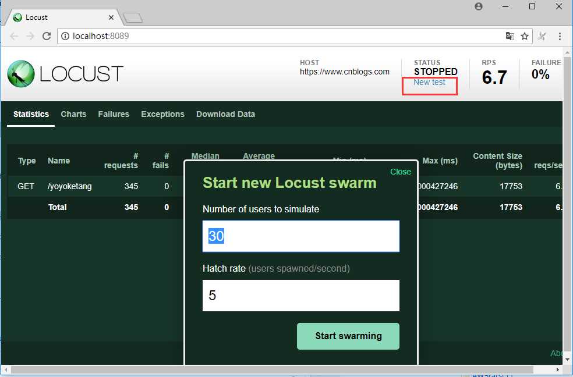
Task: Click the Locust logo icon
Action: (21, 74)
